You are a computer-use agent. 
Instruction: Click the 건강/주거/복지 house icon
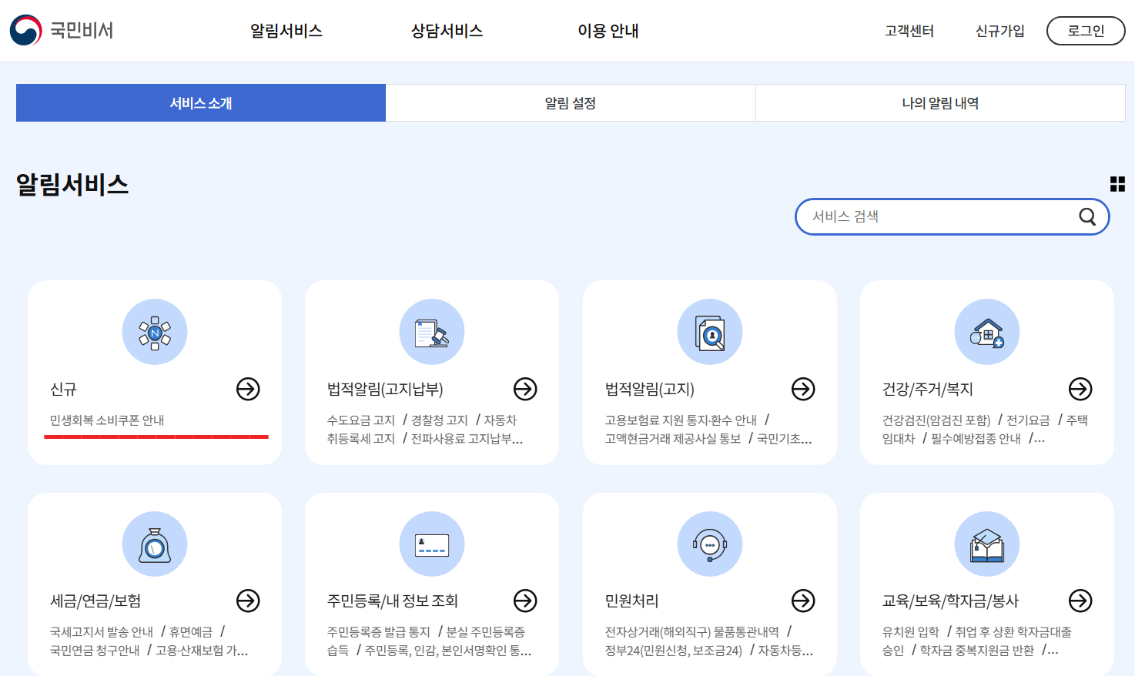(987, 332)
